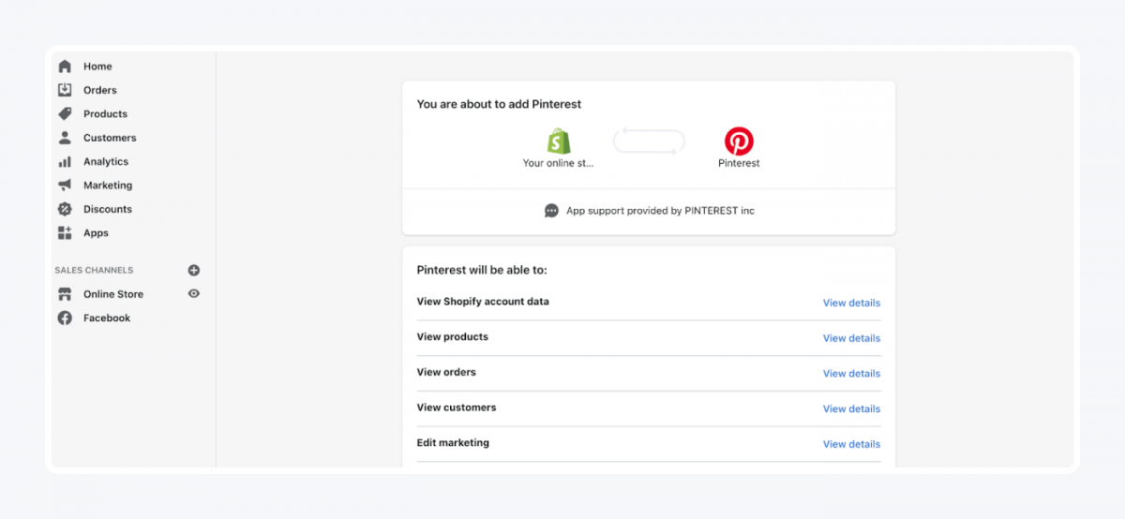Preview Online Store with eye icon
Image resolution: width=1125 pixels, height=519 pixels.
[194, 293]
